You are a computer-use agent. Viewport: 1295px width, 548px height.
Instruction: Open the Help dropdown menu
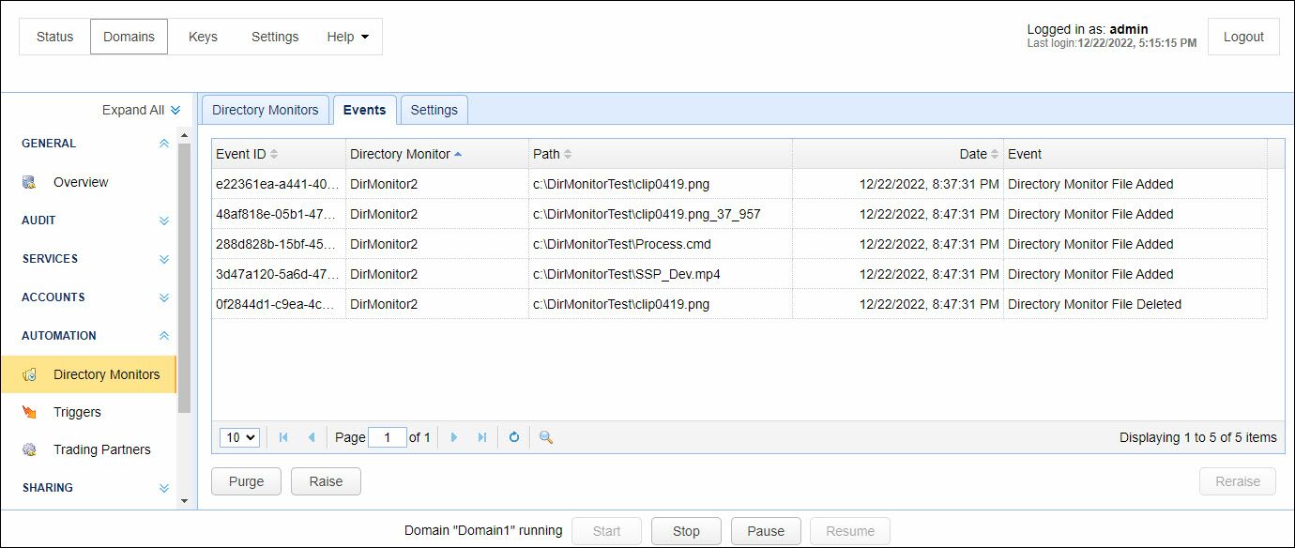(348, 37)
